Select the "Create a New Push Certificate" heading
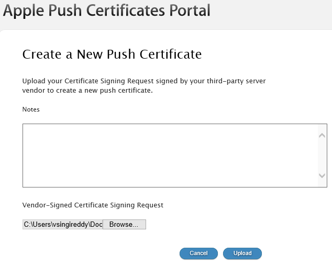The image size is (332, 265). click(112, 54)
